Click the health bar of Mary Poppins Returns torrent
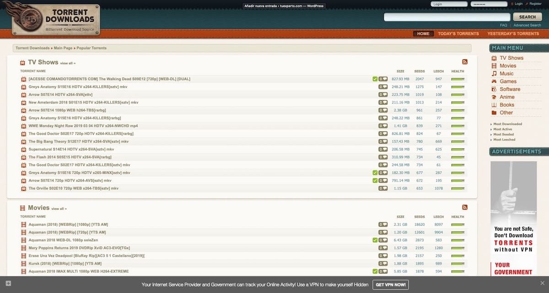The image size is (549, 293). 457,248
